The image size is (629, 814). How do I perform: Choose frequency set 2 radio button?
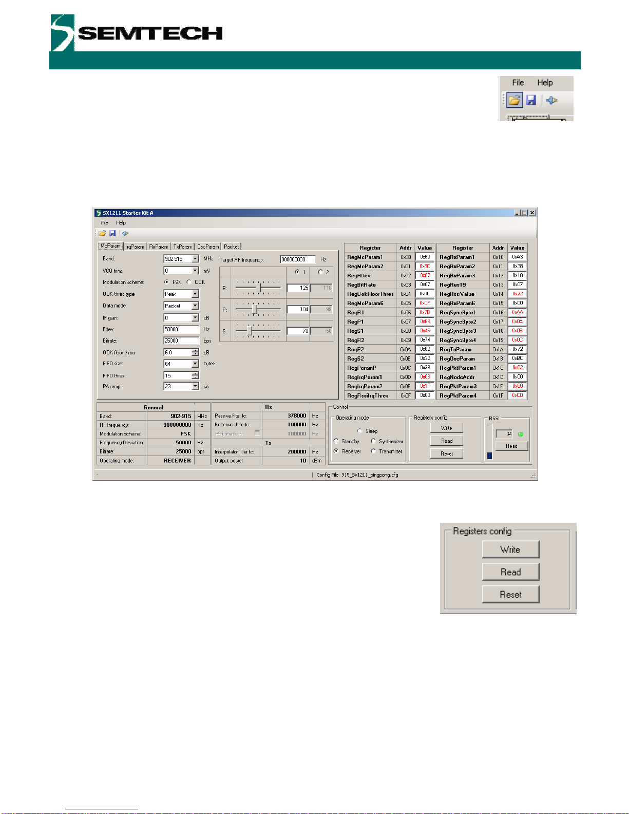coord(320,272)
